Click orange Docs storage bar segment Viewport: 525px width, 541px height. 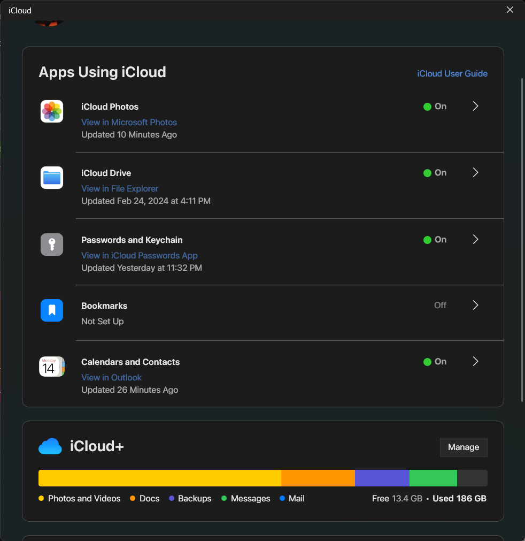pos(318,478)
